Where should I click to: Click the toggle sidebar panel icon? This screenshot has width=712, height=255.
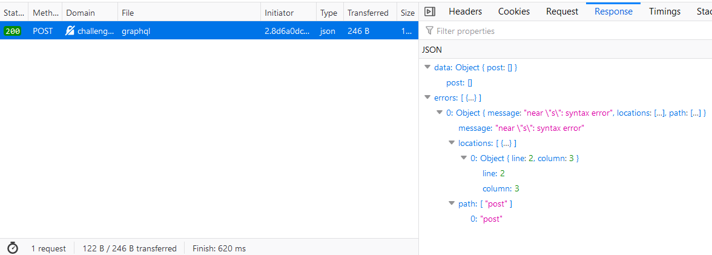430,12
